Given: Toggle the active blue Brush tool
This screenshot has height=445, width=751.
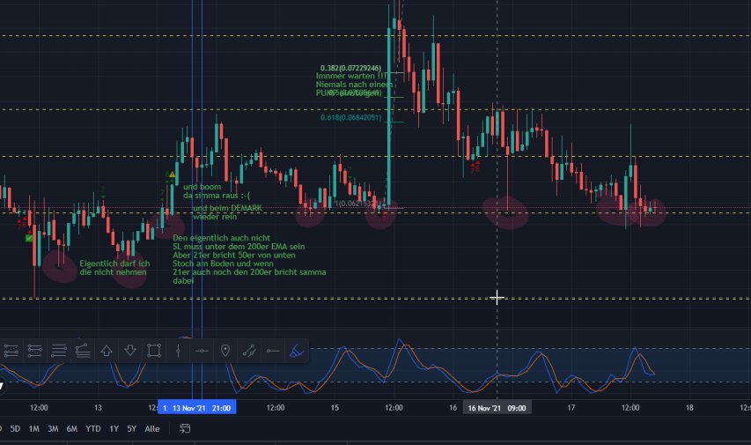Looking at the screenshot, I should coord(297,351).
